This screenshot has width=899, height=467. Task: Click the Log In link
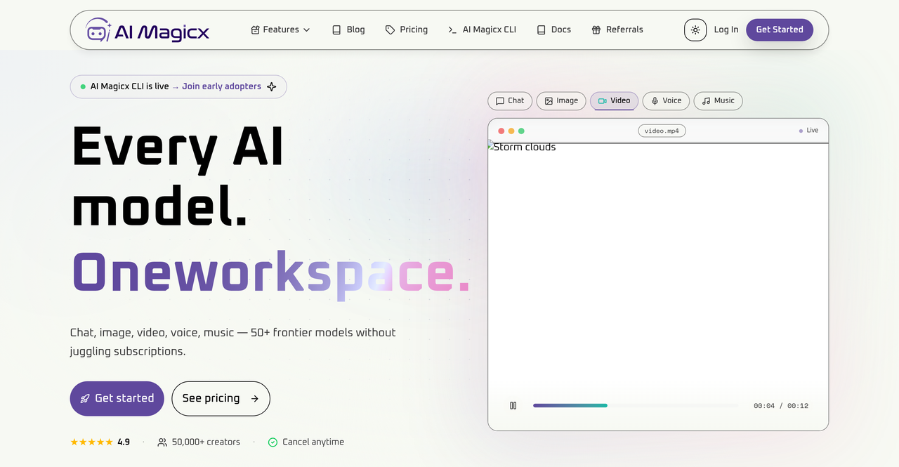(726, 29)
